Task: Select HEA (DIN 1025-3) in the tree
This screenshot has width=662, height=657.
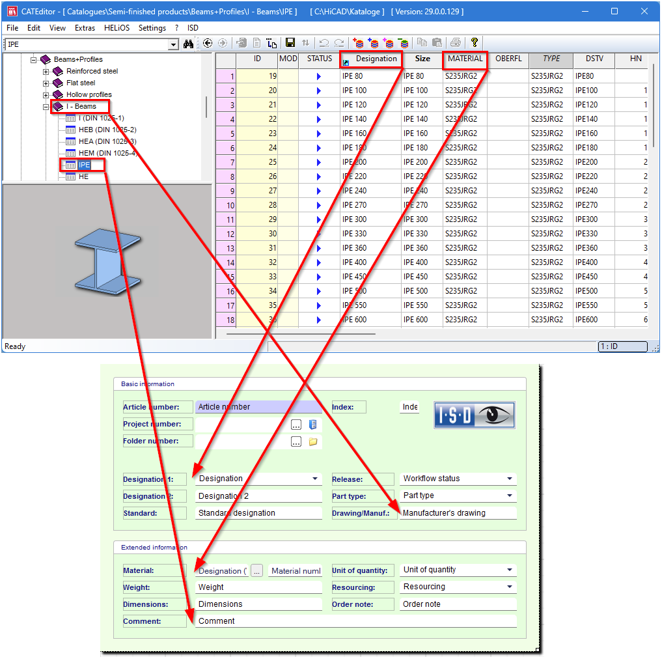Action: [107, 141]
